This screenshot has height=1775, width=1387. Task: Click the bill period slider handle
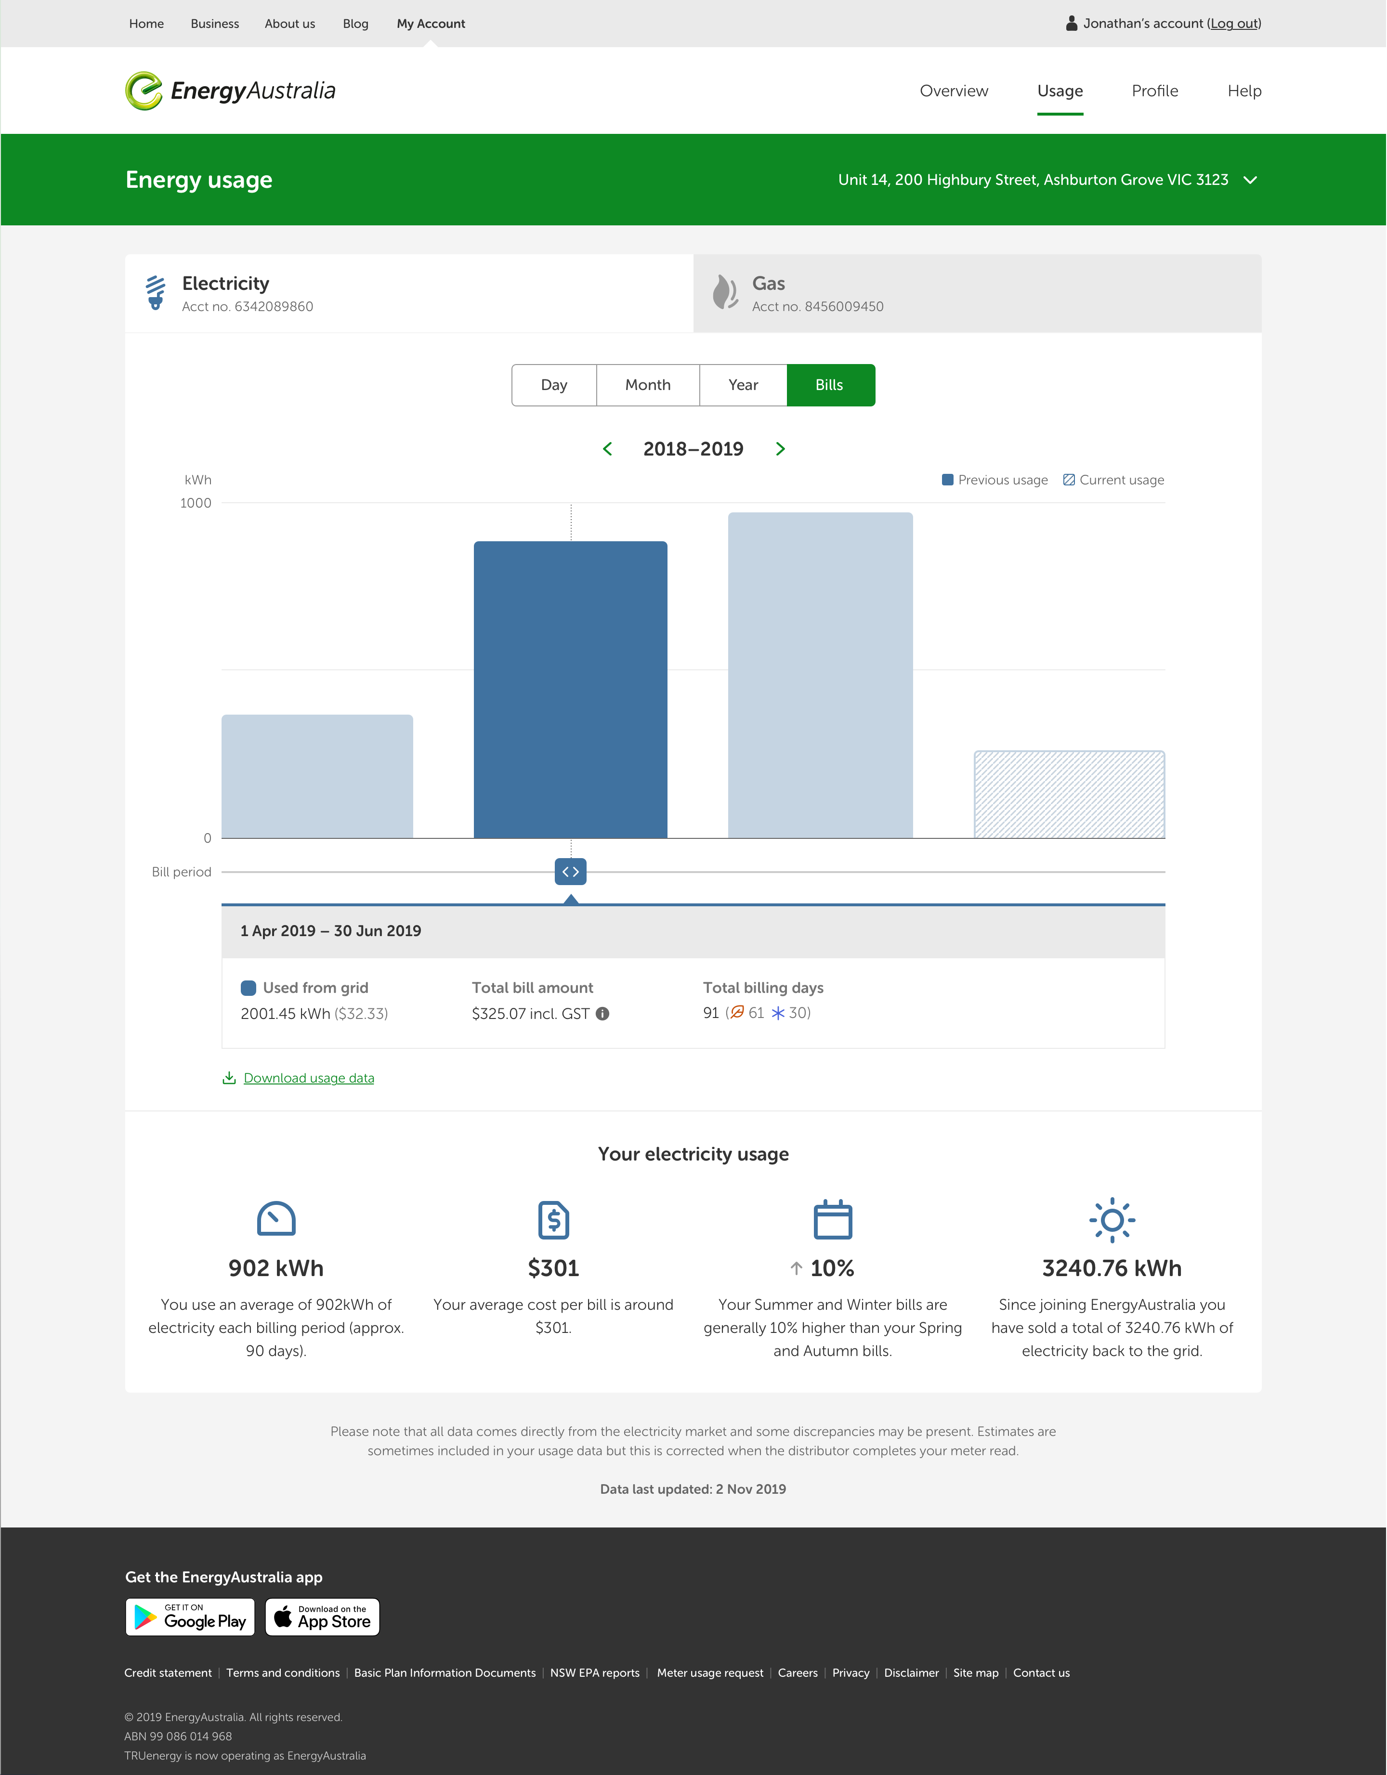(571, 872)
